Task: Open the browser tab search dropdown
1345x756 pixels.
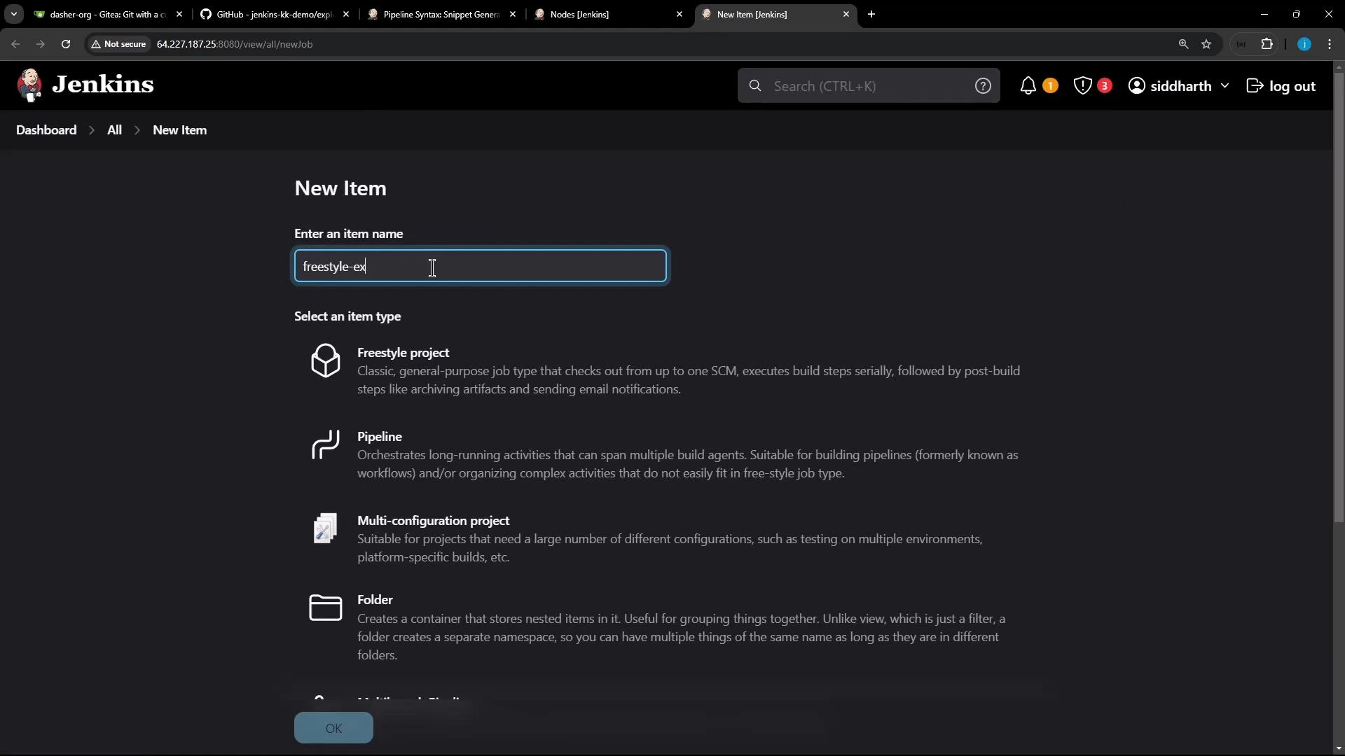Action: (x=13, y=14)
